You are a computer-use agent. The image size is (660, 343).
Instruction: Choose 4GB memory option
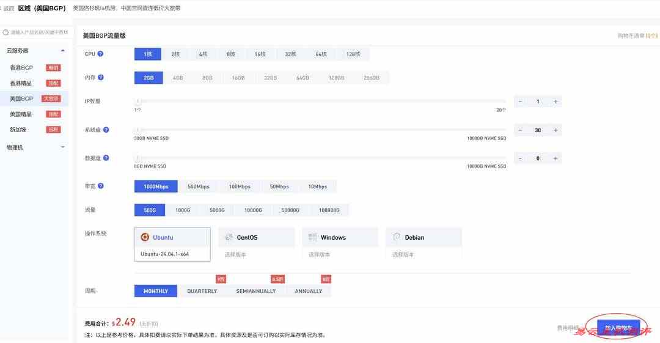(178, 78)
